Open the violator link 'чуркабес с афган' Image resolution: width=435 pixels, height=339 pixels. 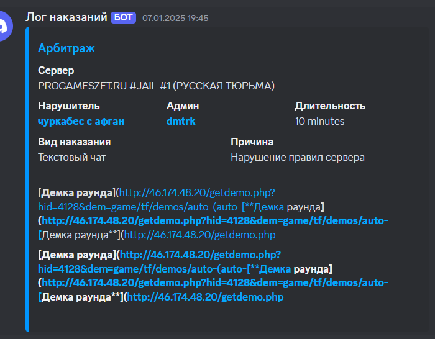pyautogui.click(x=81, y=122)
